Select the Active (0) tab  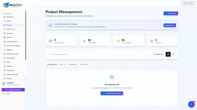coord(63,64)
